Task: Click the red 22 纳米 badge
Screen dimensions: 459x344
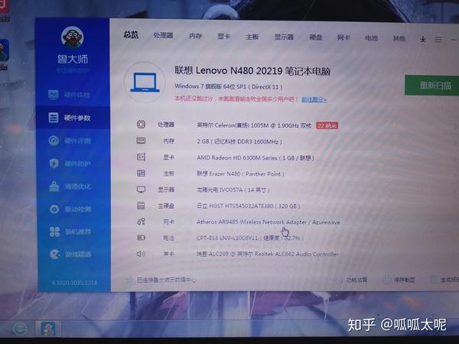Action: (327, 126)
